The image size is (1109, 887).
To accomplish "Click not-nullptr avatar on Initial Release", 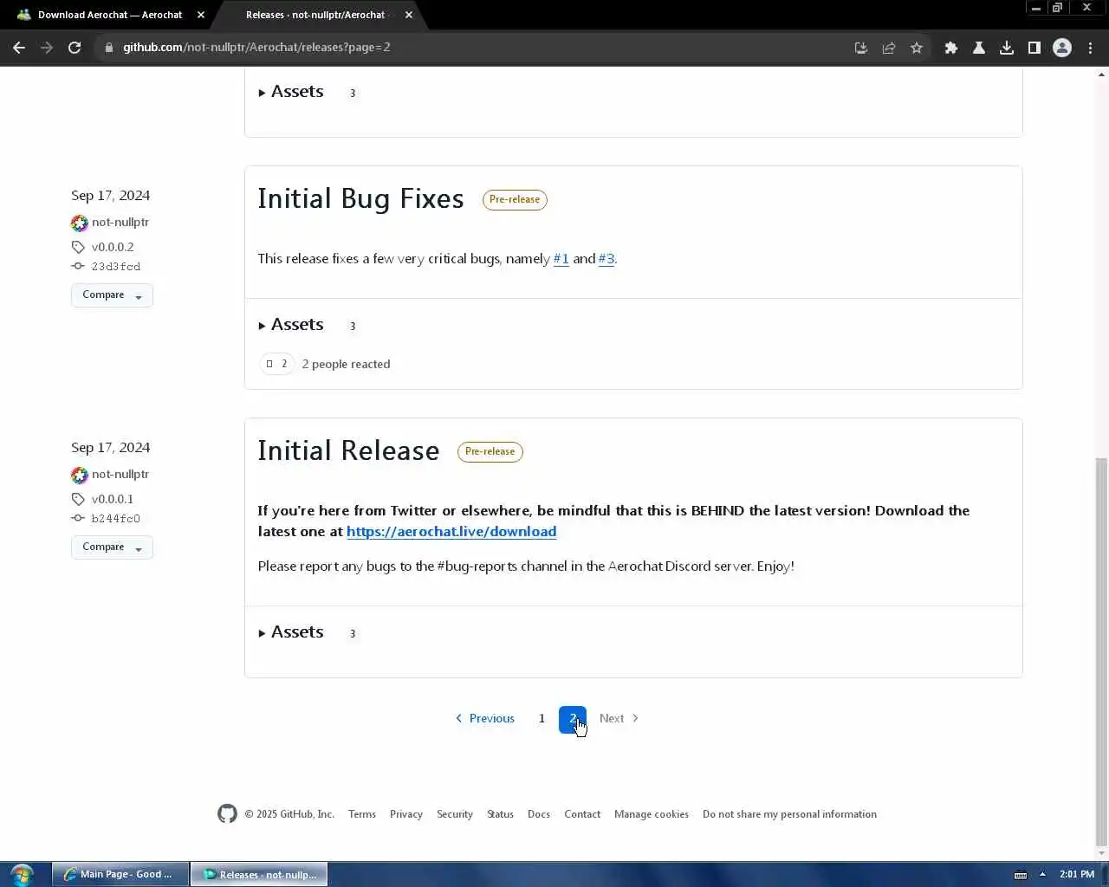I will (x=80, y=475).
